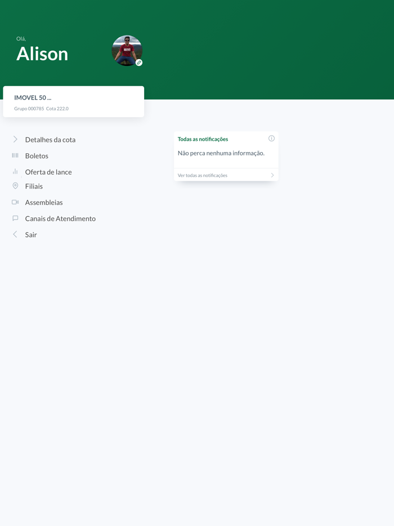The width and height of the screenshot is (394, 526).
Task: Click the chevron icon beside Detalhes da cota
Action: pos(15,139)
